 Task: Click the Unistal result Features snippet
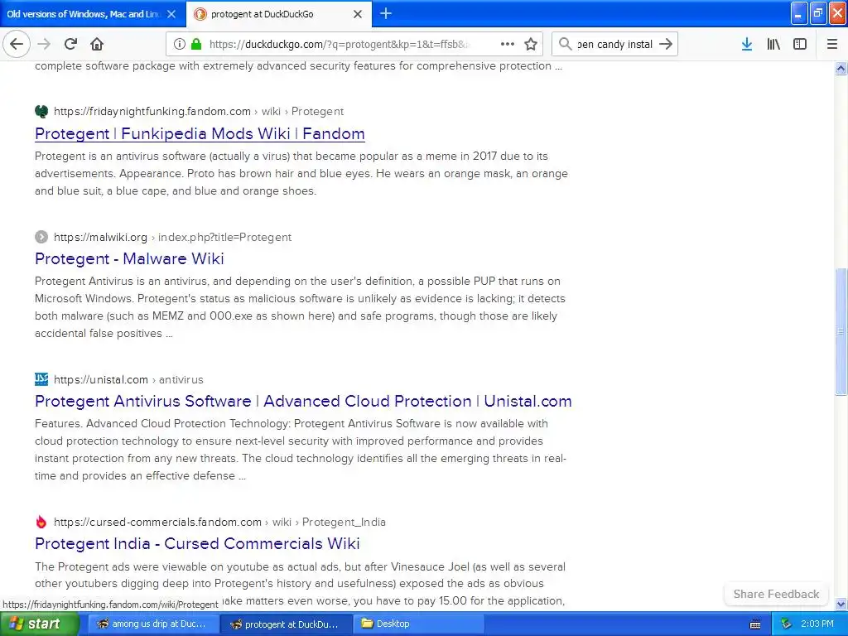click(300, 450)
